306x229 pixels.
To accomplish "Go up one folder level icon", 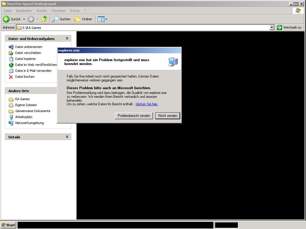I will pos(45,19).
